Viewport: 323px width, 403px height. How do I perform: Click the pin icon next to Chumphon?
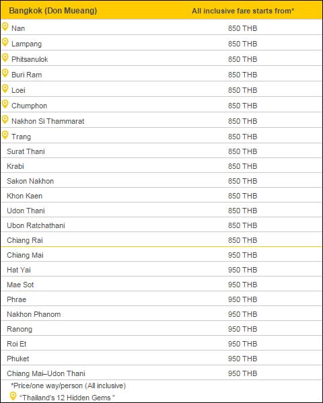coord(5,104)
